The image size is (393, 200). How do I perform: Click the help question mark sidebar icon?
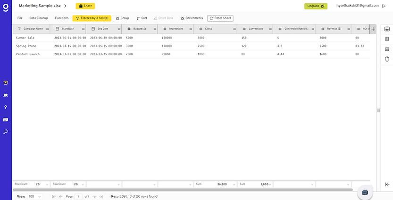5,107
